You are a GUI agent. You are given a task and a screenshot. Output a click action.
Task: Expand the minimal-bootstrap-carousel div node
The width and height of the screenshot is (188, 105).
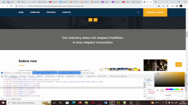tap(4, 82)
